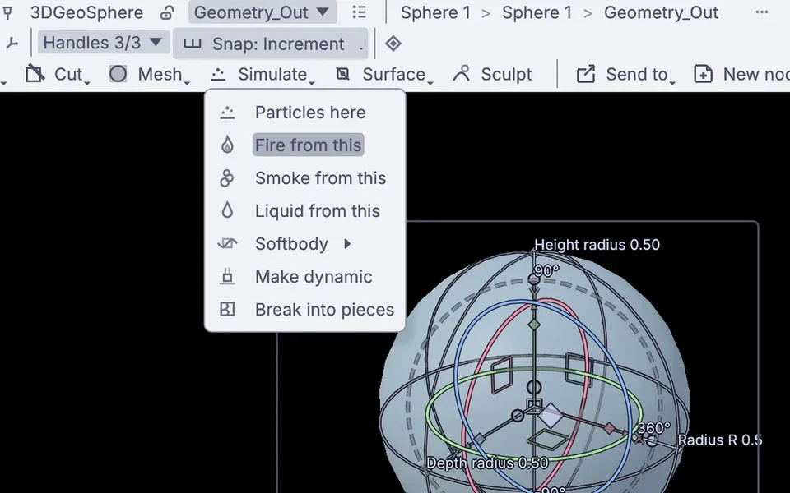790x493 pixels.
Task: Click the 3DGeoSphere node name
Action: (x=86, y=12)
